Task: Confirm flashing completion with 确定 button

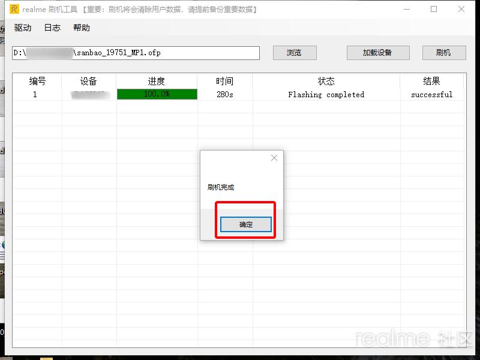Action: (245, 224)
